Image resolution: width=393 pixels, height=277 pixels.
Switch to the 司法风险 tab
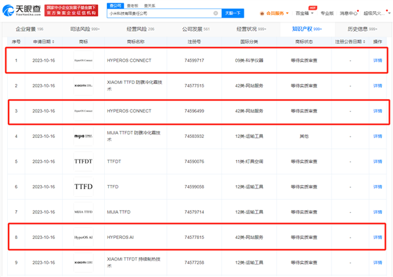(84, 29)
